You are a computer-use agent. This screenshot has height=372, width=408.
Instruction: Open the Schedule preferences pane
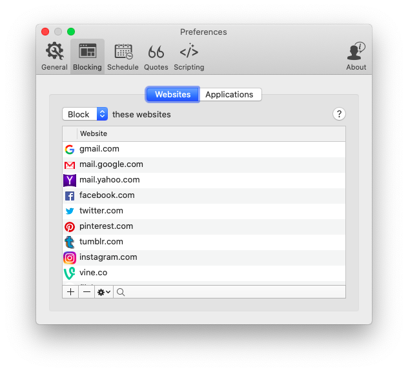[123, 56]
